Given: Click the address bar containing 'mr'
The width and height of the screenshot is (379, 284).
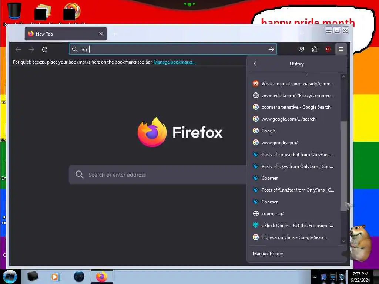Looking at the screenshot, I should (x=173, y=49).
